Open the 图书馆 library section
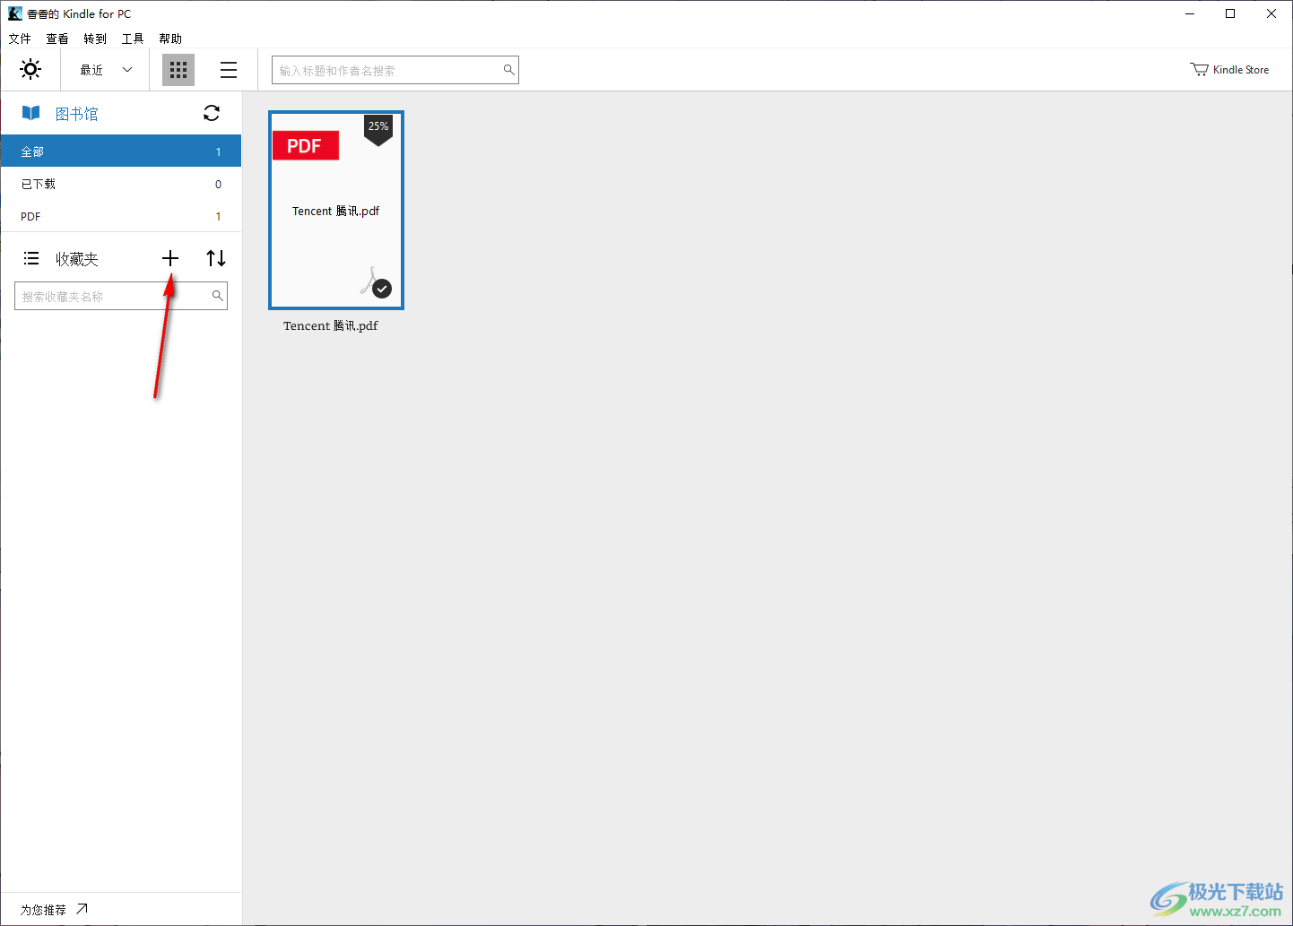The height and width of the screenshot is (926, 1293). click(x=77, y=114)
